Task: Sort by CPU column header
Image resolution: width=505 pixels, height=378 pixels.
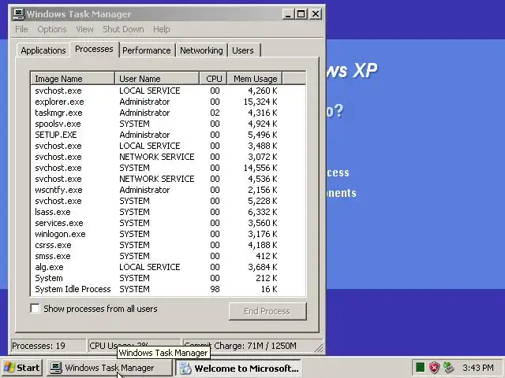Action: tap(214, 79)
